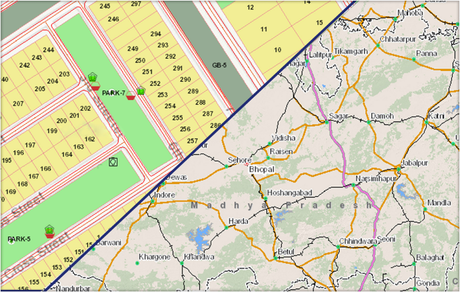The image size is (460, 292).
Task: Select plot number 199
Action: click(52, 130)
